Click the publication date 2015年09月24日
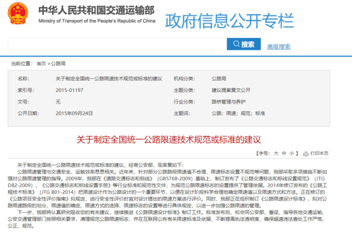Screen dimensions: 352x233 [74, 114]
